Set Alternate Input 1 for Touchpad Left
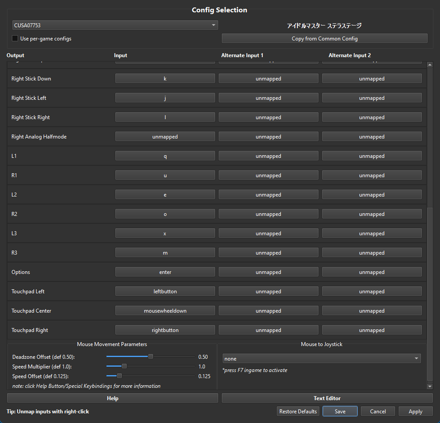The height and width of the screenshot is (423, 440). coord(268,292)
